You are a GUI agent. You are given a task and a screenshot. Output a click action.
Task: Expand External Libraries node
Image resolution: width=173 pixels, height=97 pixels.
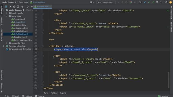[x=4, y=46]
